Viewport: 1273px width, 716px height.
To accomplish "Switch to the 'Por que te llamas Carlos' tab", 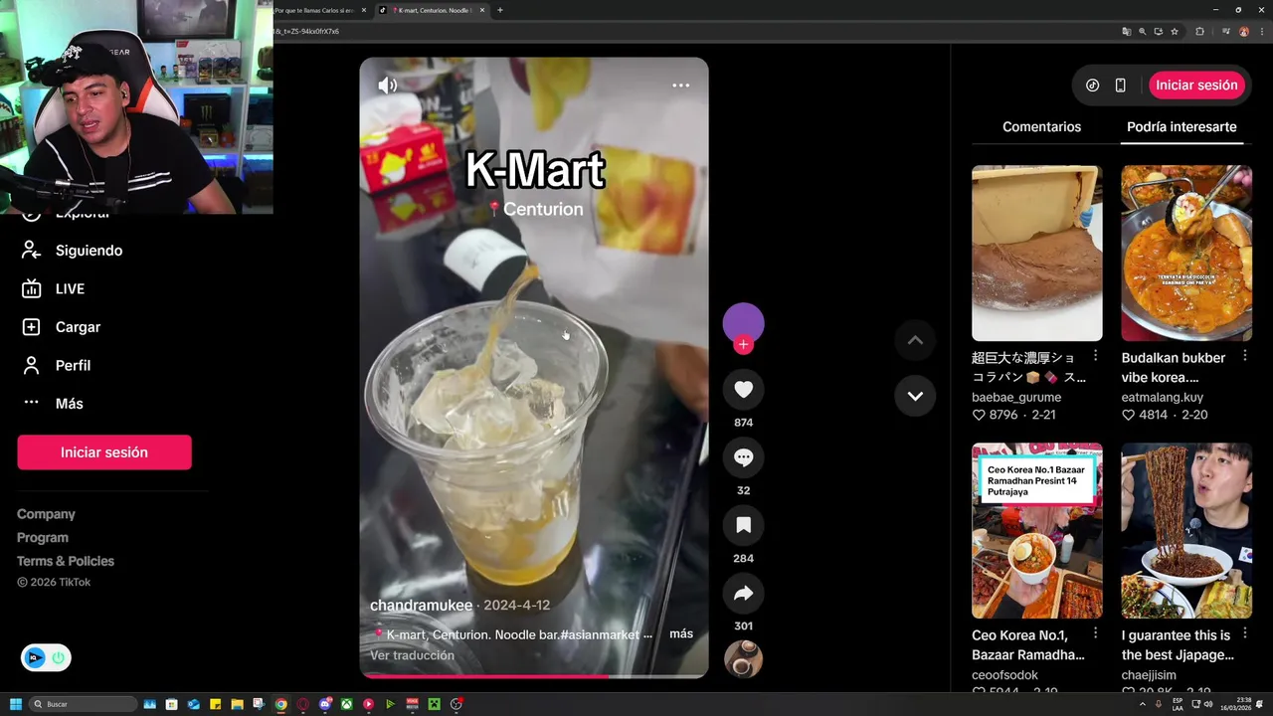I will (314, 10).
